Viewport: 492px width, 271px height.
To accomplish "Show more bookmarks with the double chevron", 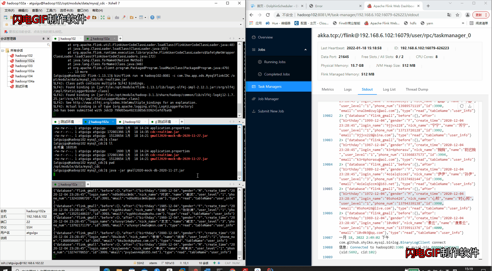I will (463, 23).
